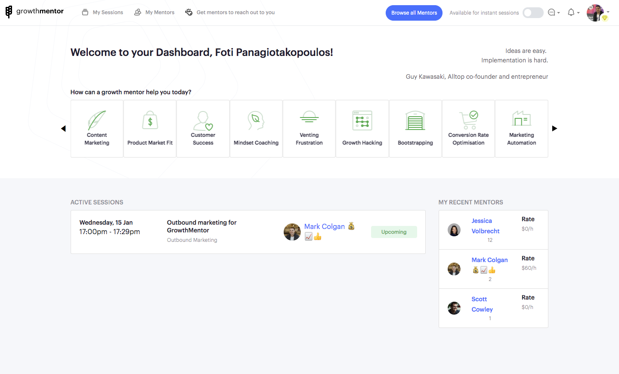Open Mark Colgan link in Active Sessions
Image resolution: width=619 pixels, height=374 pixels.
[325, 226]
